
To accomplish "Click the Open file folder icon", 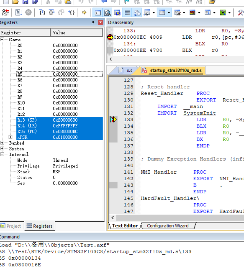I will pyautogui.click(x=15, y=2).
